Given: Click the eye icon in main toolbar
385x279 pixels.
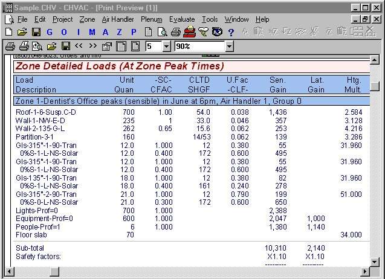Looking at the screenshot, I should [x=217, y=32].
